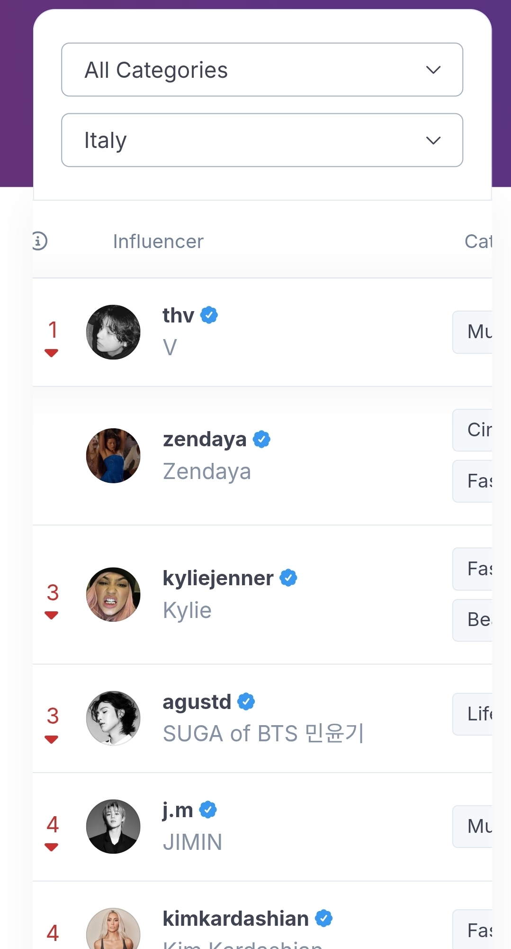Click the verified badge next to zendaya
This screenshot has height=949, width=511.
click(x=261, y=439)
